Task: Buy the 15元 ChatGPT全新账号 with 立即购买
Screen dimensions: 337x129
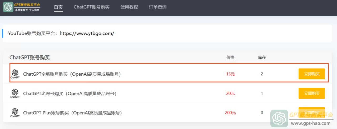Action: (312, 74)
